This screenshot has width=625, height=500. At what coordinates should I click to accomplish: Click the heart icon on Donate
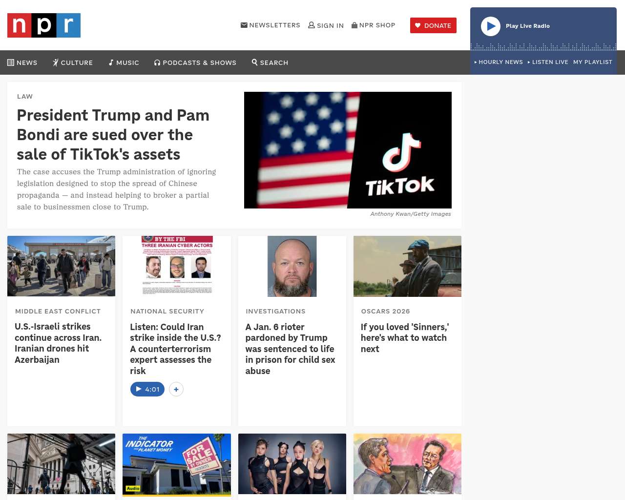pos(418,25)
